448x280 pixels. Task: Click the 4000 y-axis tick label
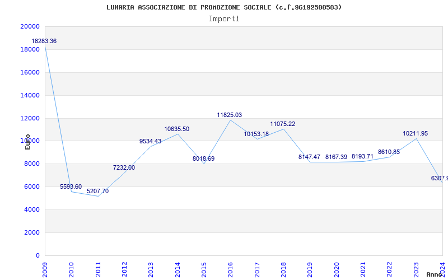coord(32,209)
